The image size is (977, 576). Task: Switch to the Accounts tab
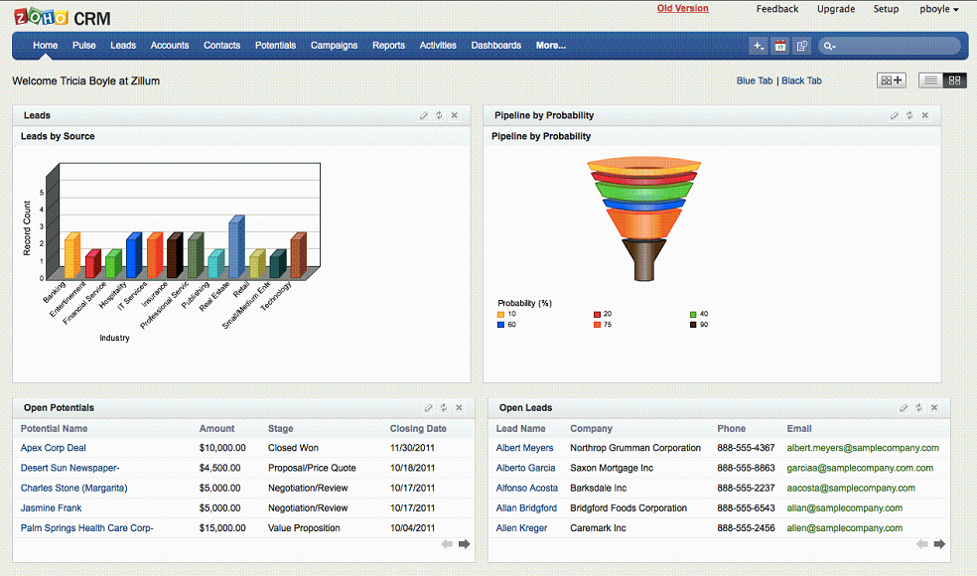170,46
